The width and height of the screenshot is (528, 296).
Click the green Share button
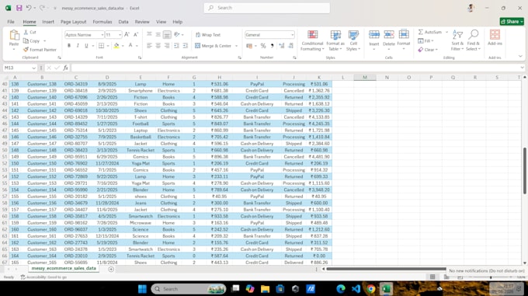click(512, 22)
